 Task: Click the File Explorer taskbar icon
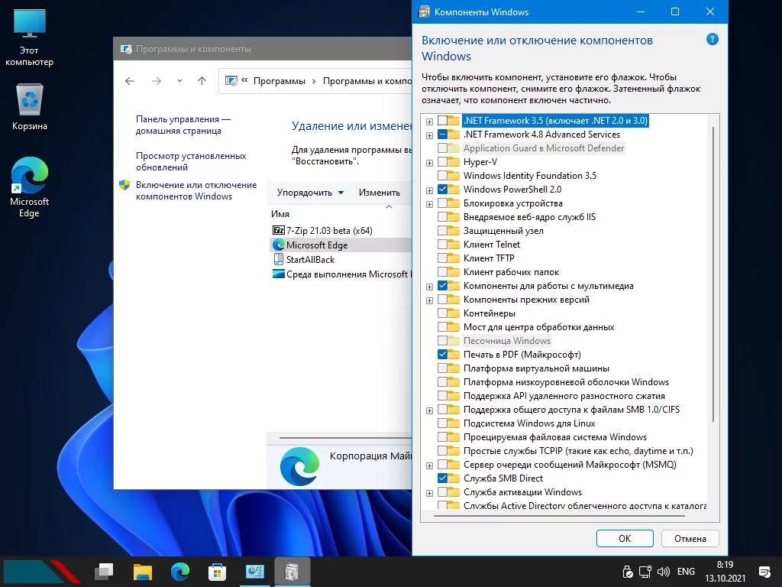143,571
